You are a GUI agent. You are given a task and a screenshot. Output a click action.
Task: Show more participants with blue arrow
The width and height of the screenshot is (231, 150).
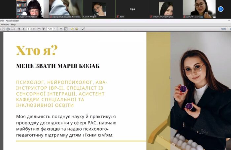(x=221, y=9)
